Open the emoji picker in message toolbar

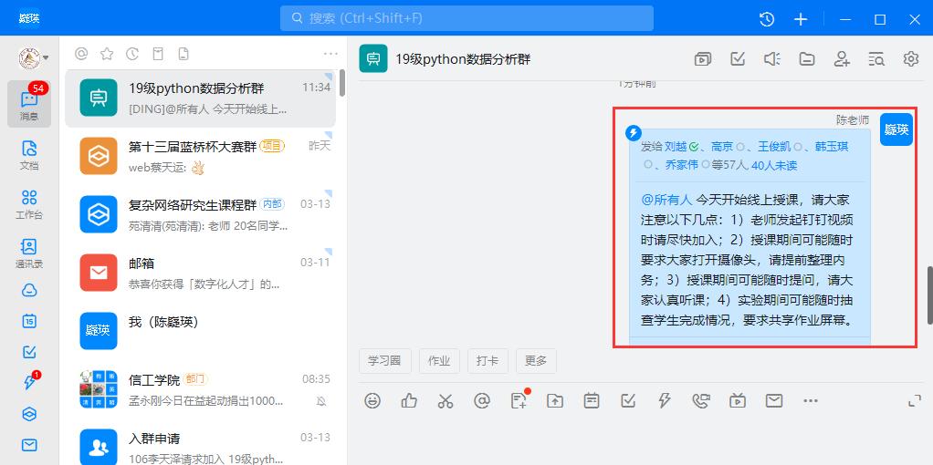point(372,400)
